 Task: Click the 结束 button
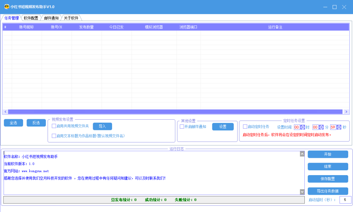(328, 166)
